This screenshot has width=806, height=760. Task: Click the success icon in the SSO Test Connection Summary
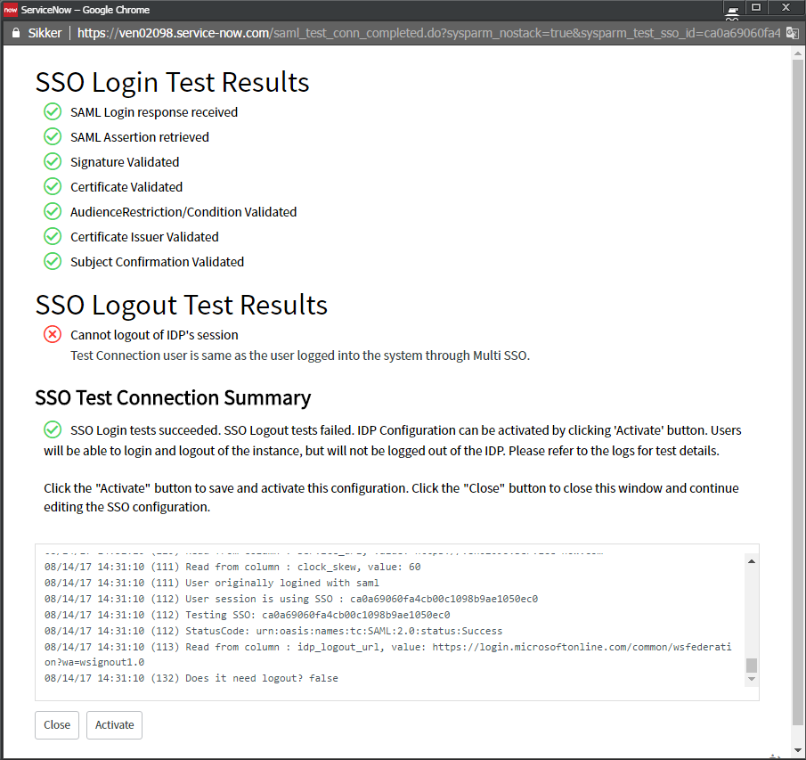coord(53,429)
